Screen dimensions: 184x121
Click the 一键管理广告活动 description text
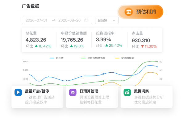pyautogui.click(x=40, y=97)
